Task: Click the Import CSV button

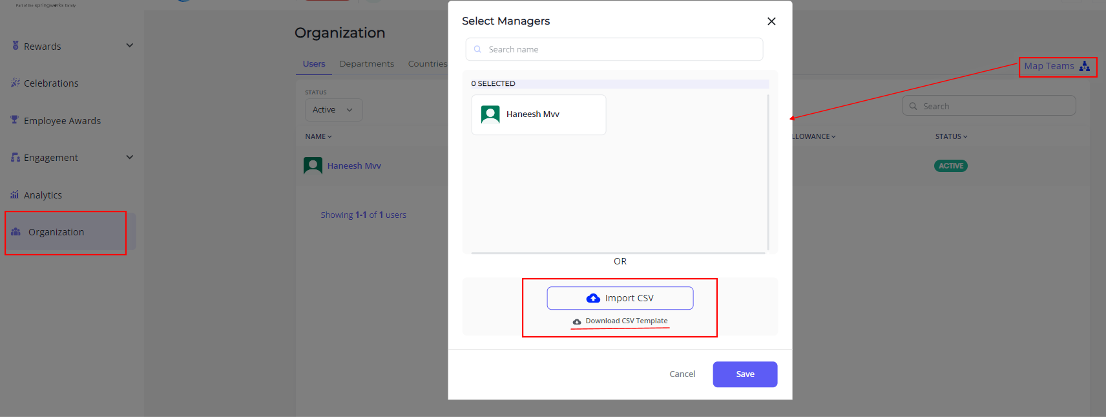Action: tap(620, 298)
